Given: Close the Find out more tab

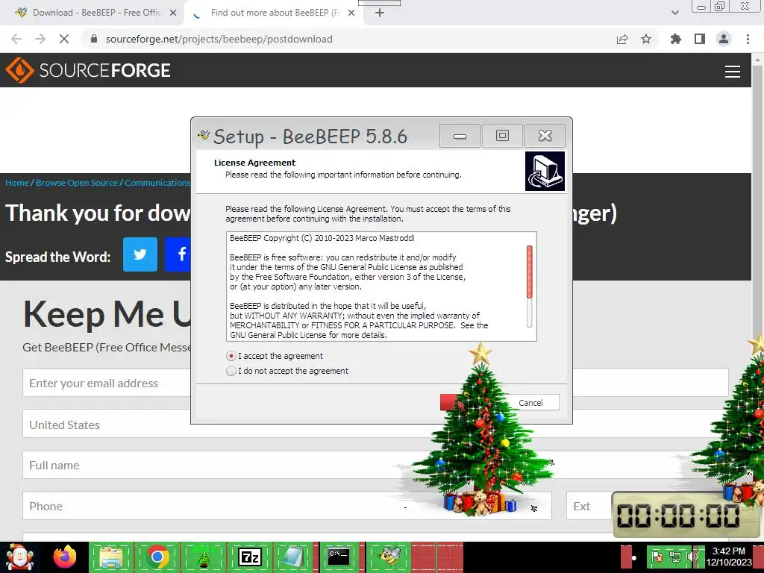Looking at the screenshot, I should pyautogui.click(x=351, y=13).
